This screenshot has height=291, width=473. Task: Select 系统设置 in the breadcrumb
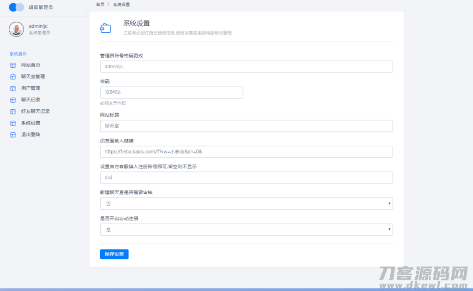coord(121,4)
